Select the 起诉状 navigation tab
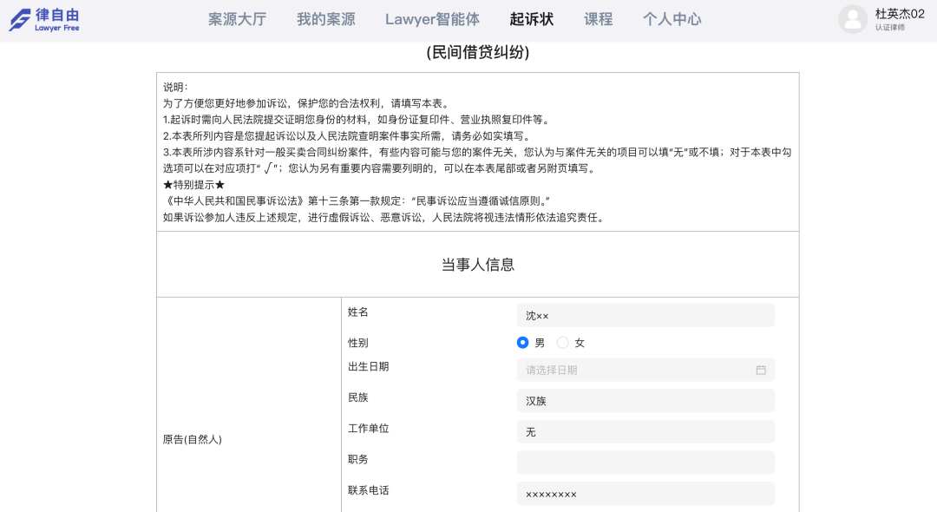 point(530,18)
